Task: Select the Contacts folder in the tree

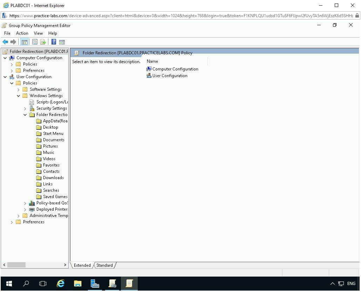Action: coord(51,171)
